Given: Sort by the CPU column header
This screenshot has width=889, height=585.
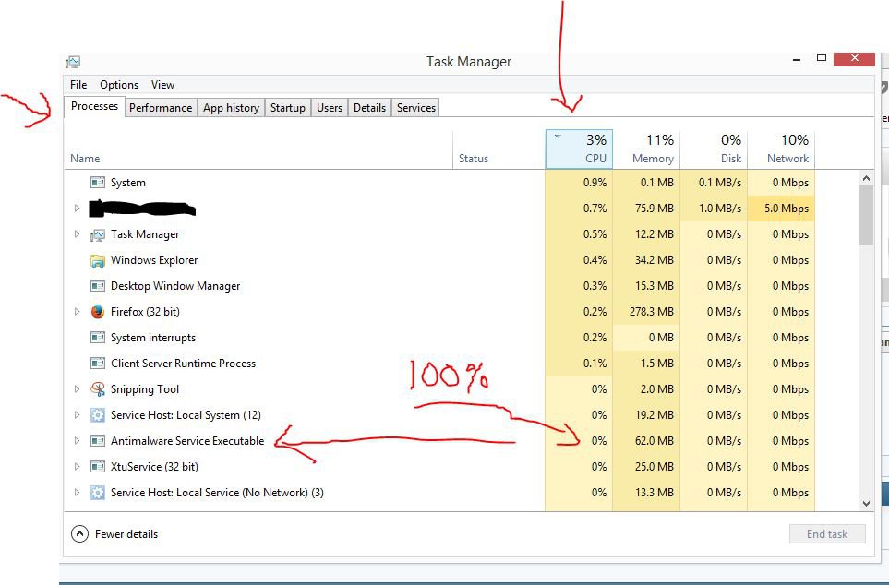Looking at the screenshot, I should [579, 149].
